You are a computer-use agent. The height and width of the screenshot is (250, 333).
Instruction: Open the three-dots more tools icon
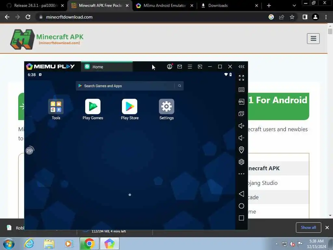[241, 174]
